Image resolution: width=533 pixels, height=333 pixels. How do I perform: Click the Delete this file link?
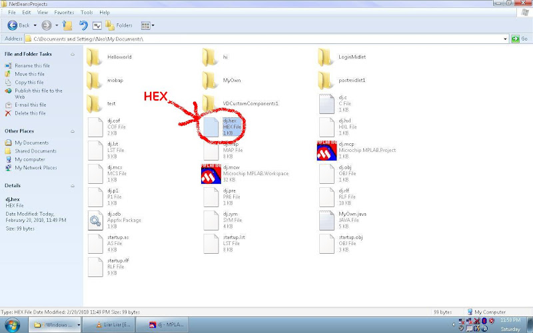[x=30, y=113]
